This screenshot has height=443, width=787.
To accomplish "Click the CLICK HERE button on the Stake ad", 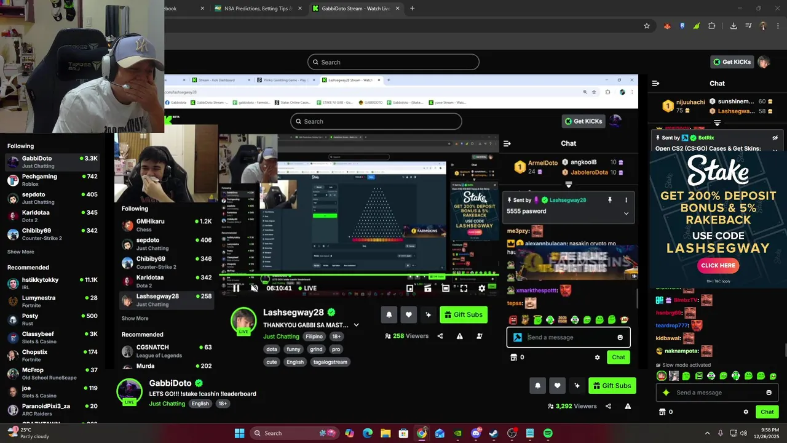I will pos(718,266).
